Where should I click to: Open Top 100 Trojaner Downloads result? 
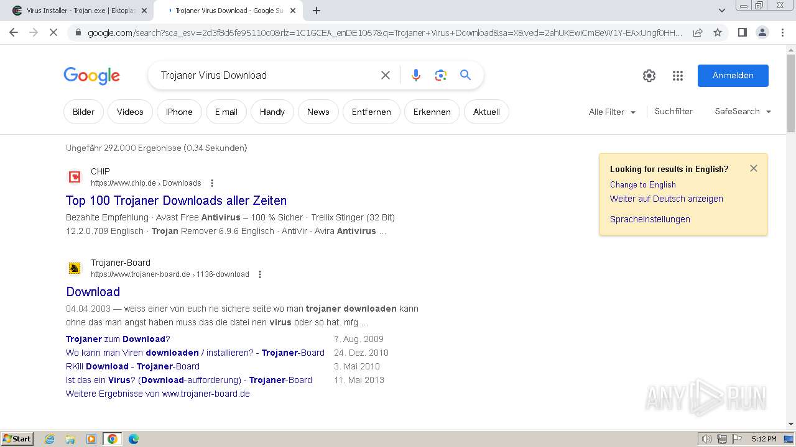(x=176, y=201)
